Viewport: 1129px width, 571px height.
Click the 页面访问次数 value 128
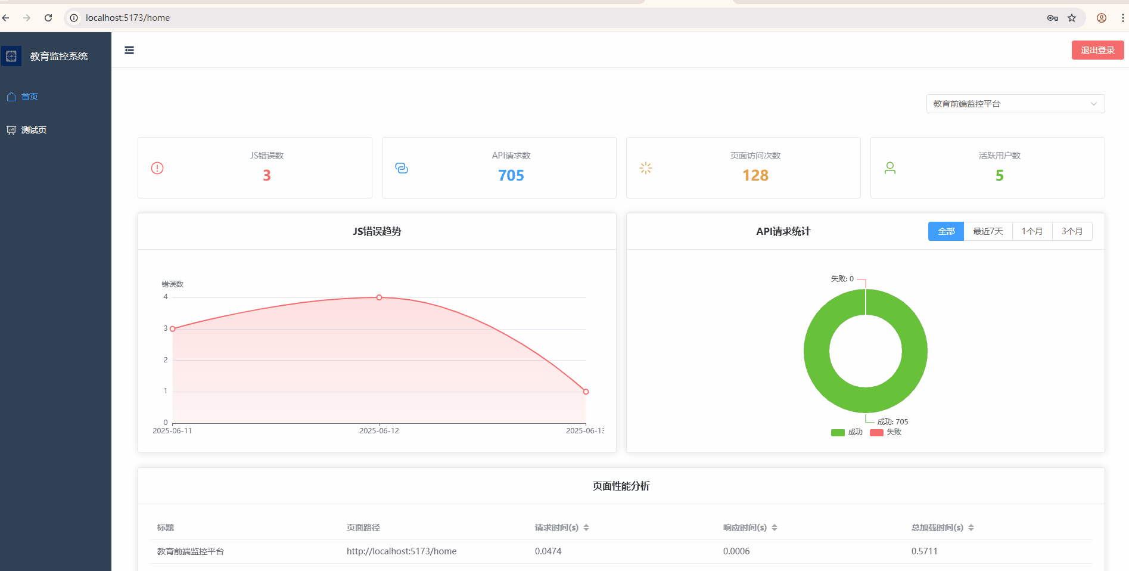(x=755, y=175)
